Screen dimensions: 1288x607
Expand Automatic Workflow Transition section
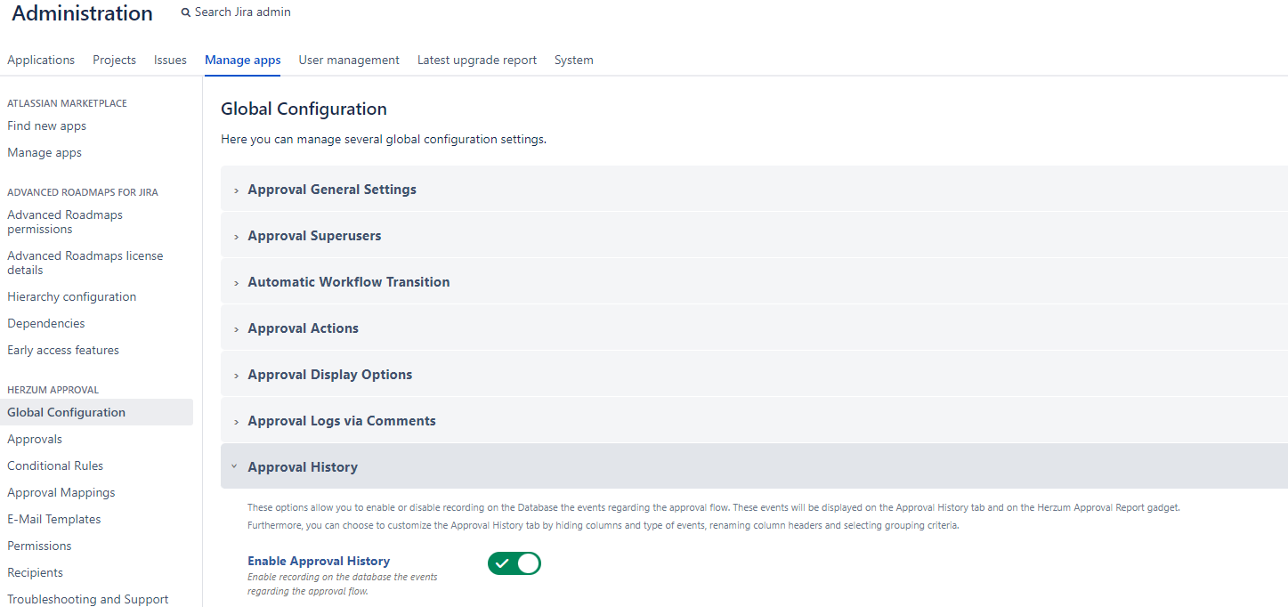coord(348,282)
